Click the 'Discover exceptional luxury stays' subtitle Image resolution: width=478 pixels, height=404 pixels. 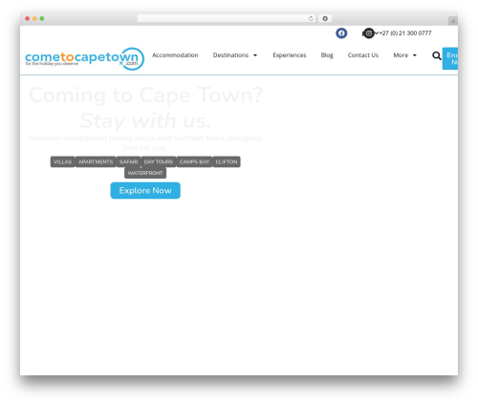click(145, 142)
